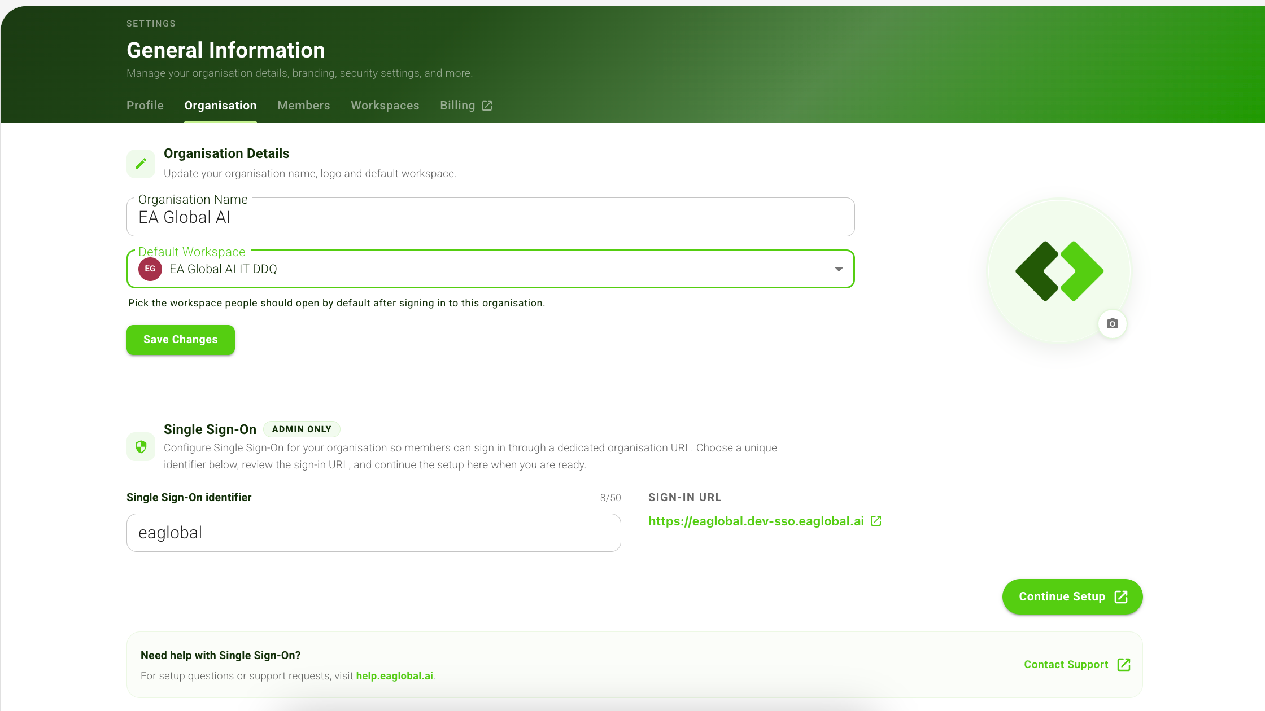Click the SETTINGS breadcrumb label
This screenshot has width=1265, height=711.
151,24
